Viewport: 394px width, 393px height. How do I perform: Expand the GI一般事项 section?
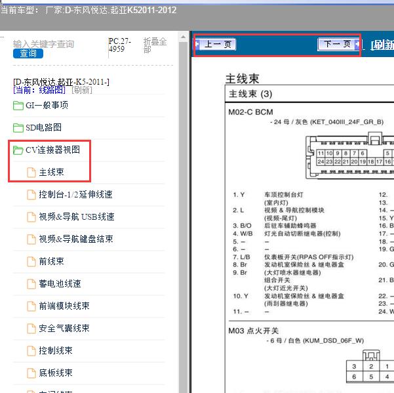point(47,106)
